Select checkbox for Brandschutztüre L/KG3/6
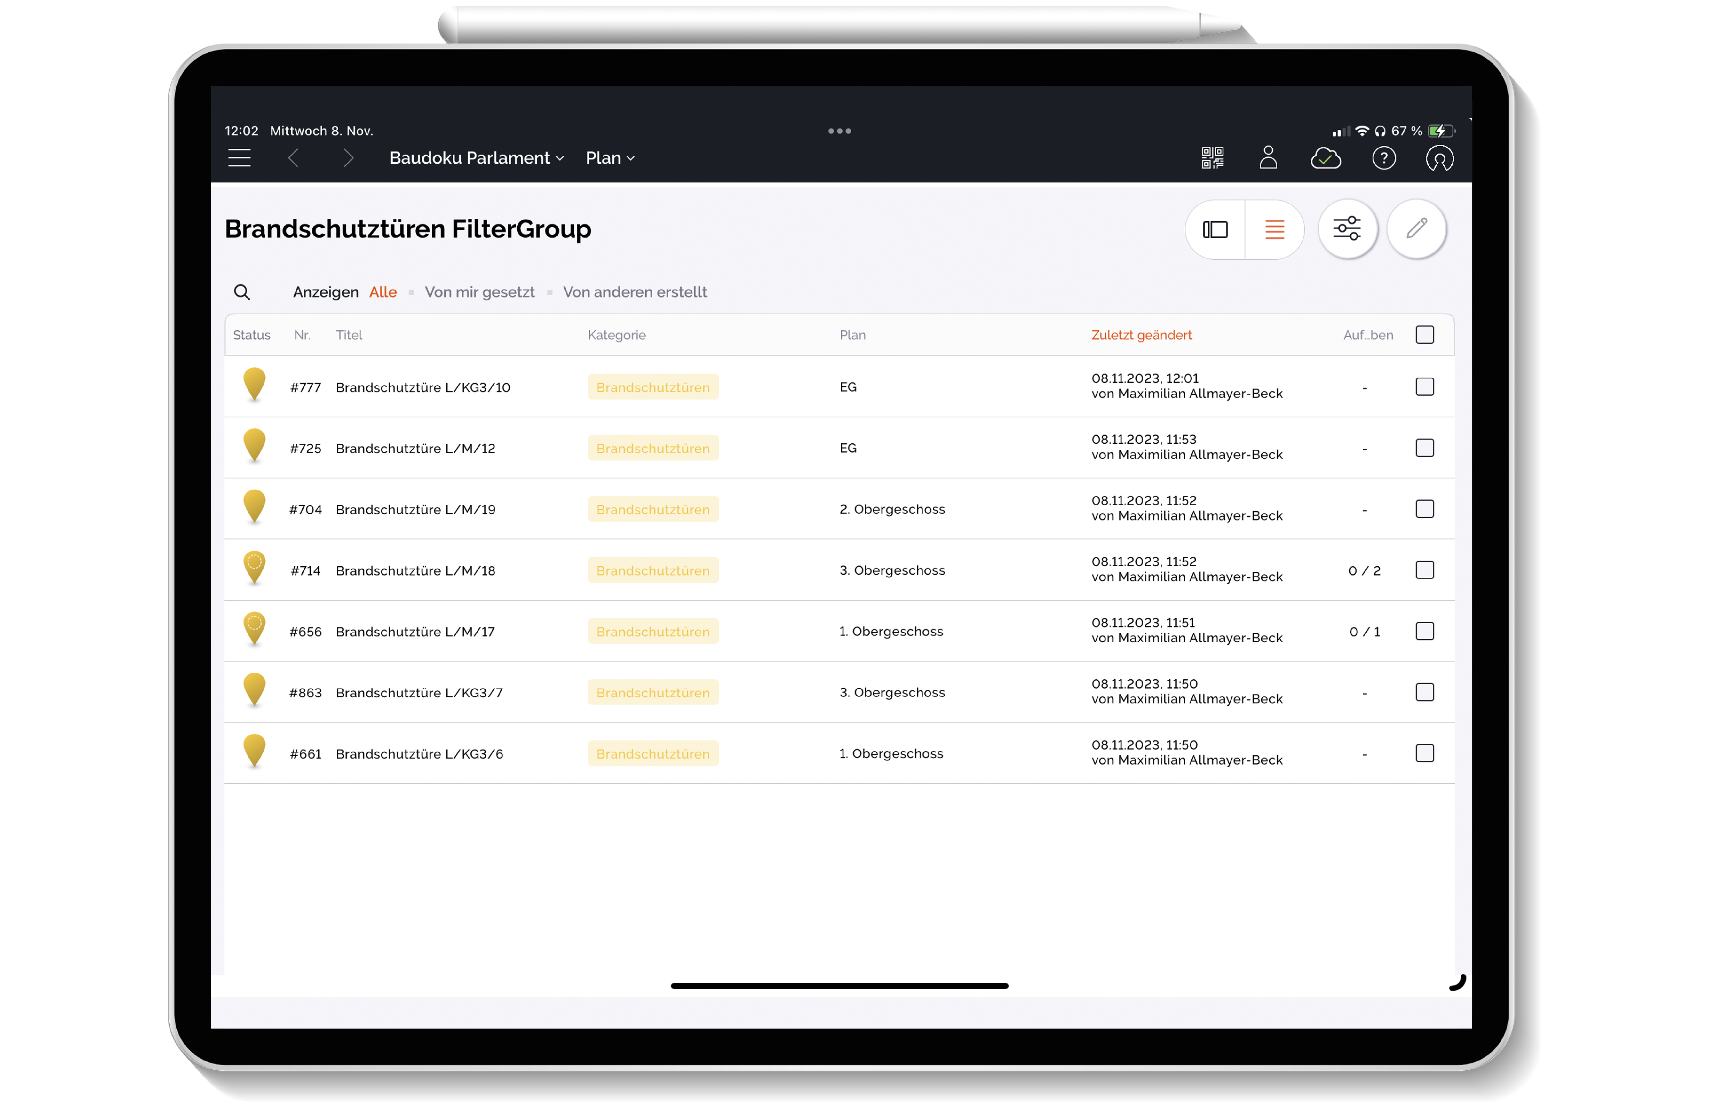This screenshot has height=1108, width=1709. [1424, 753]
